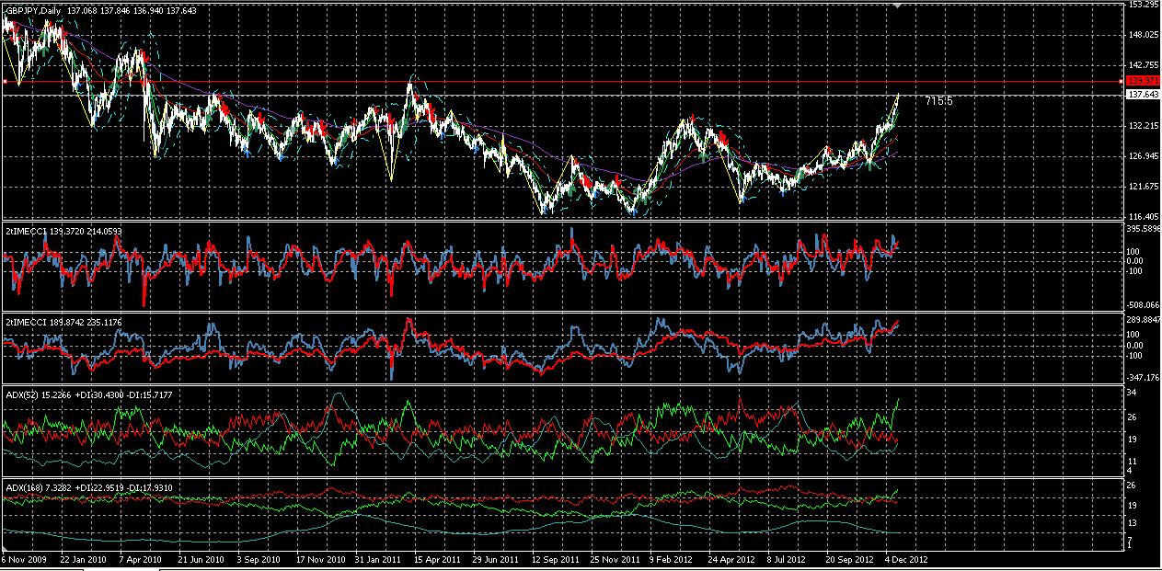Click the 29 Jun 2011 date label
1162x571 pixels.
click(x=495, y=558)
